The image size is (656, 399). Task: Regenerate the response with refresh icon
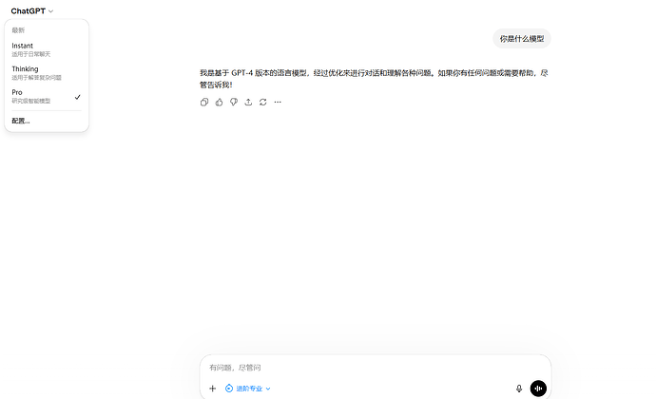[262, 102]
